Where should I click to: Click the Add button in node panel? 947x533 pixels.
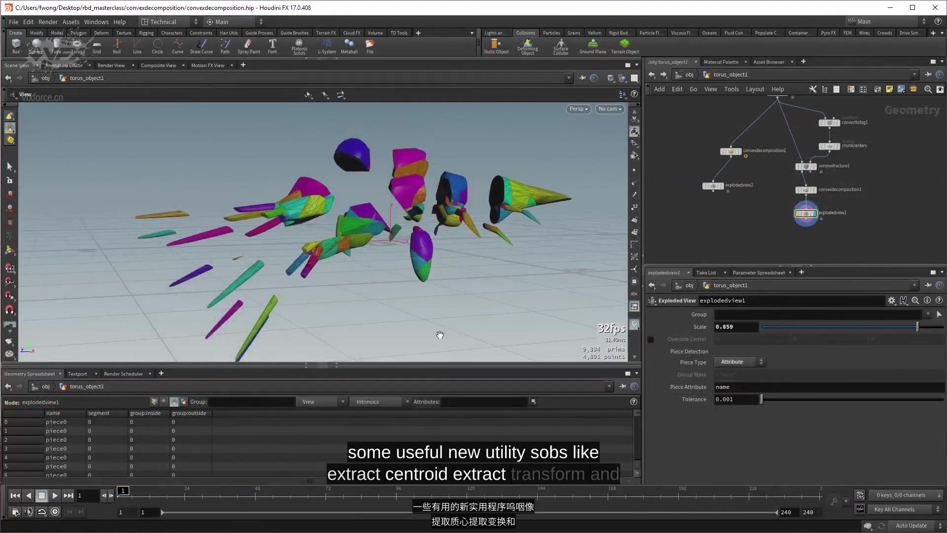659,89
